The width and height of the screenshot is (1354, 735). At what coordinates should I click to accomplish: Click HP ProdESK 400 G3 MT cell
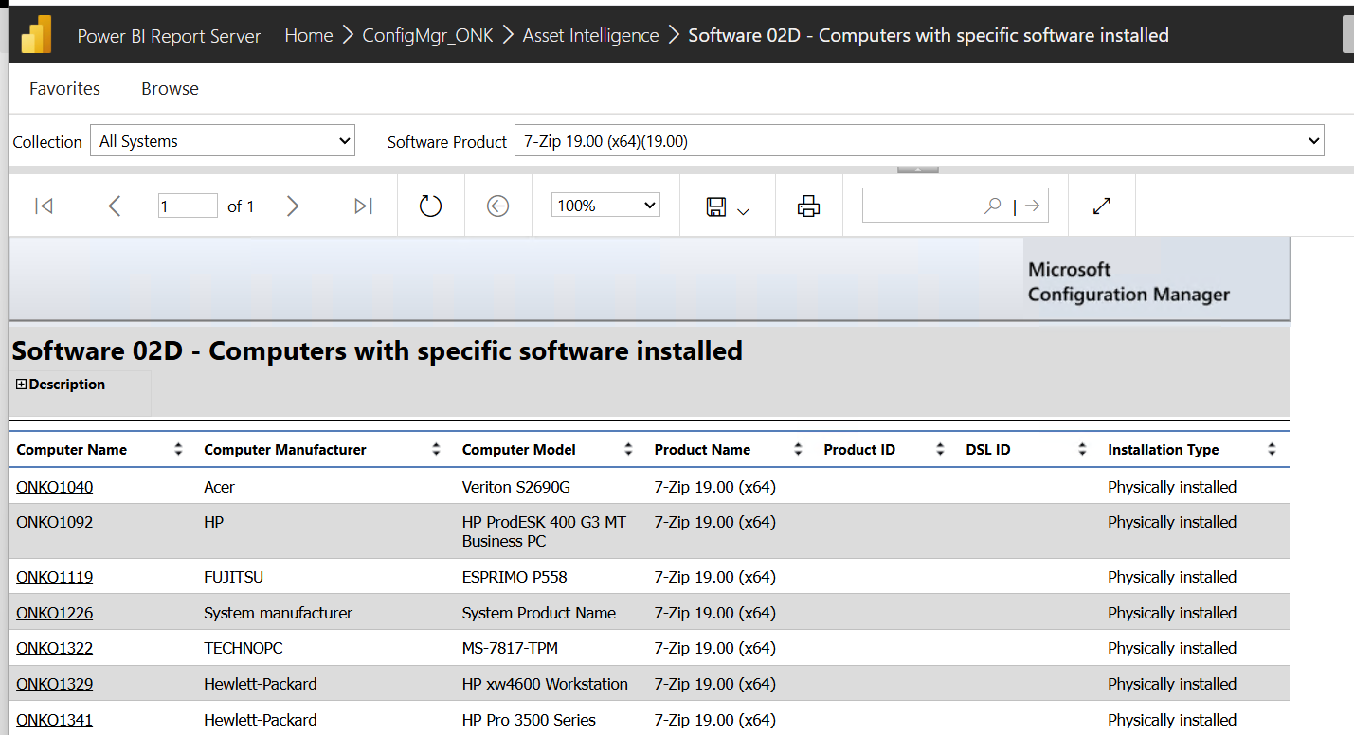(544, 531)
